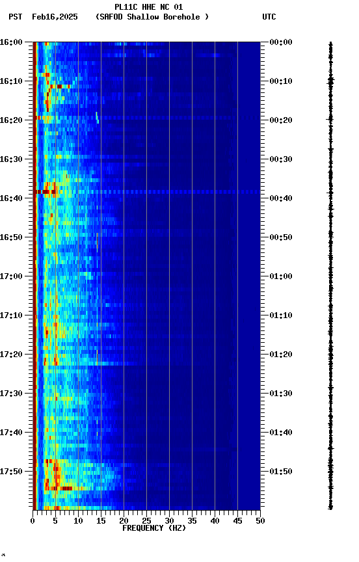Click the date Feb16,2025

pos(55,17)
